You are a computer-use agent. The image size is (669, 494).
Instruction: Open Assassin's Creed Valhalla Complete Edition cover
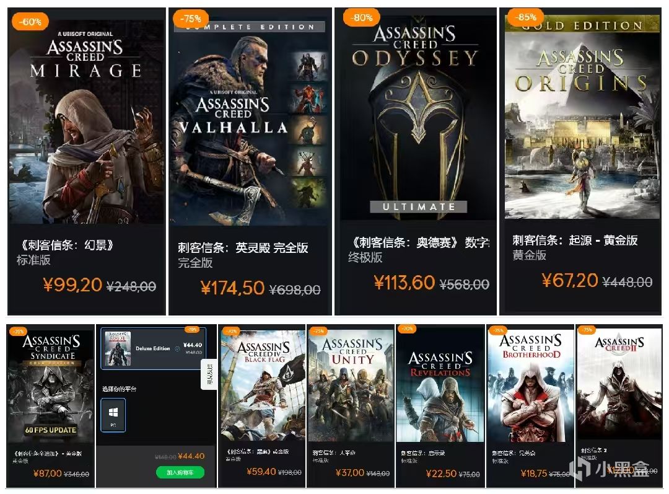[250, 123]
